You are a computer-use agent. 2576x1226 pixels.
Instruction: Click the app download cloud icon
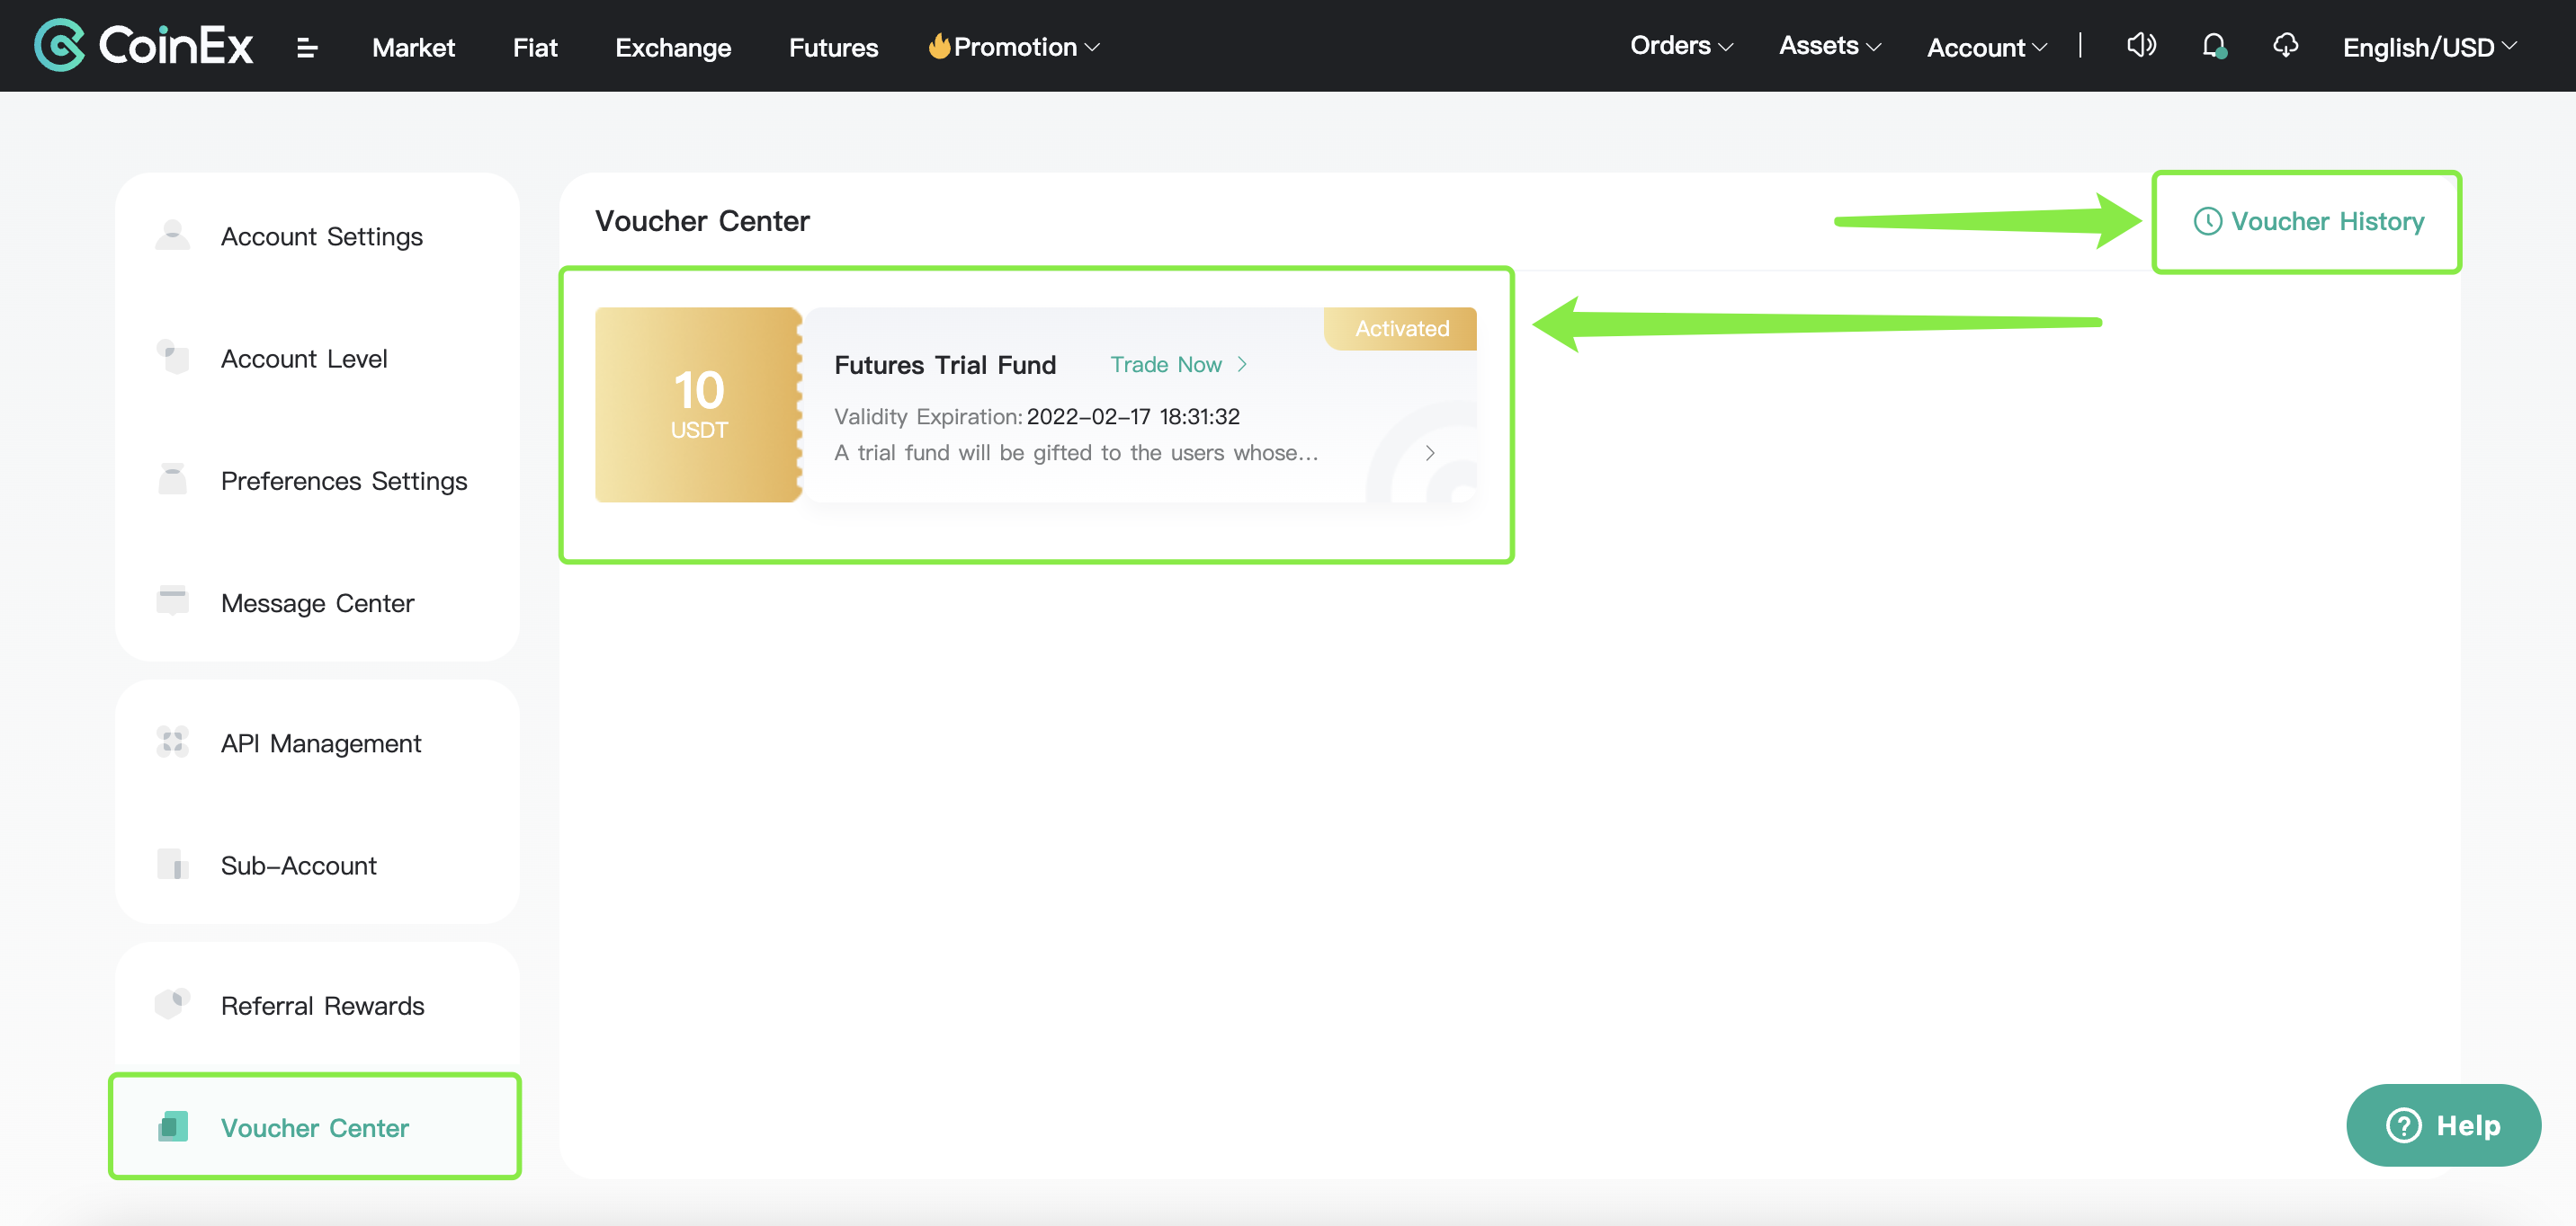click(2286, 46)
